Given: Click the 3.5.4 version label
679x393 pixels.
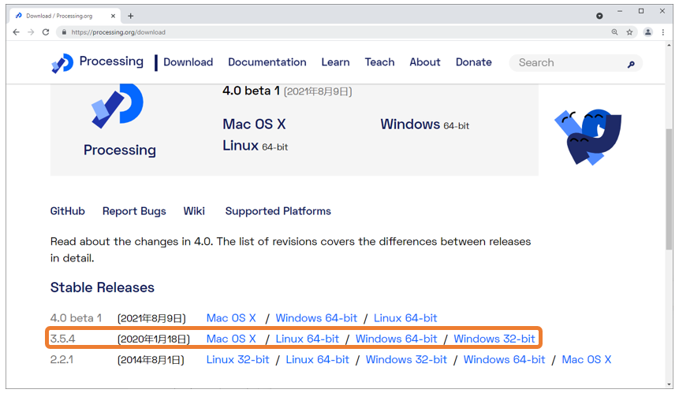Looking at the screenshot, I should coord(63,339).
